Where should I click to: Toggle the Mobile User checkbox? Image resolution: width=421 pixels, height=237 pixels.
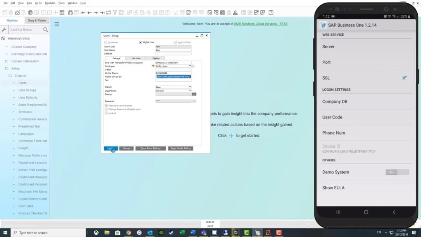[x=140, y=42]
